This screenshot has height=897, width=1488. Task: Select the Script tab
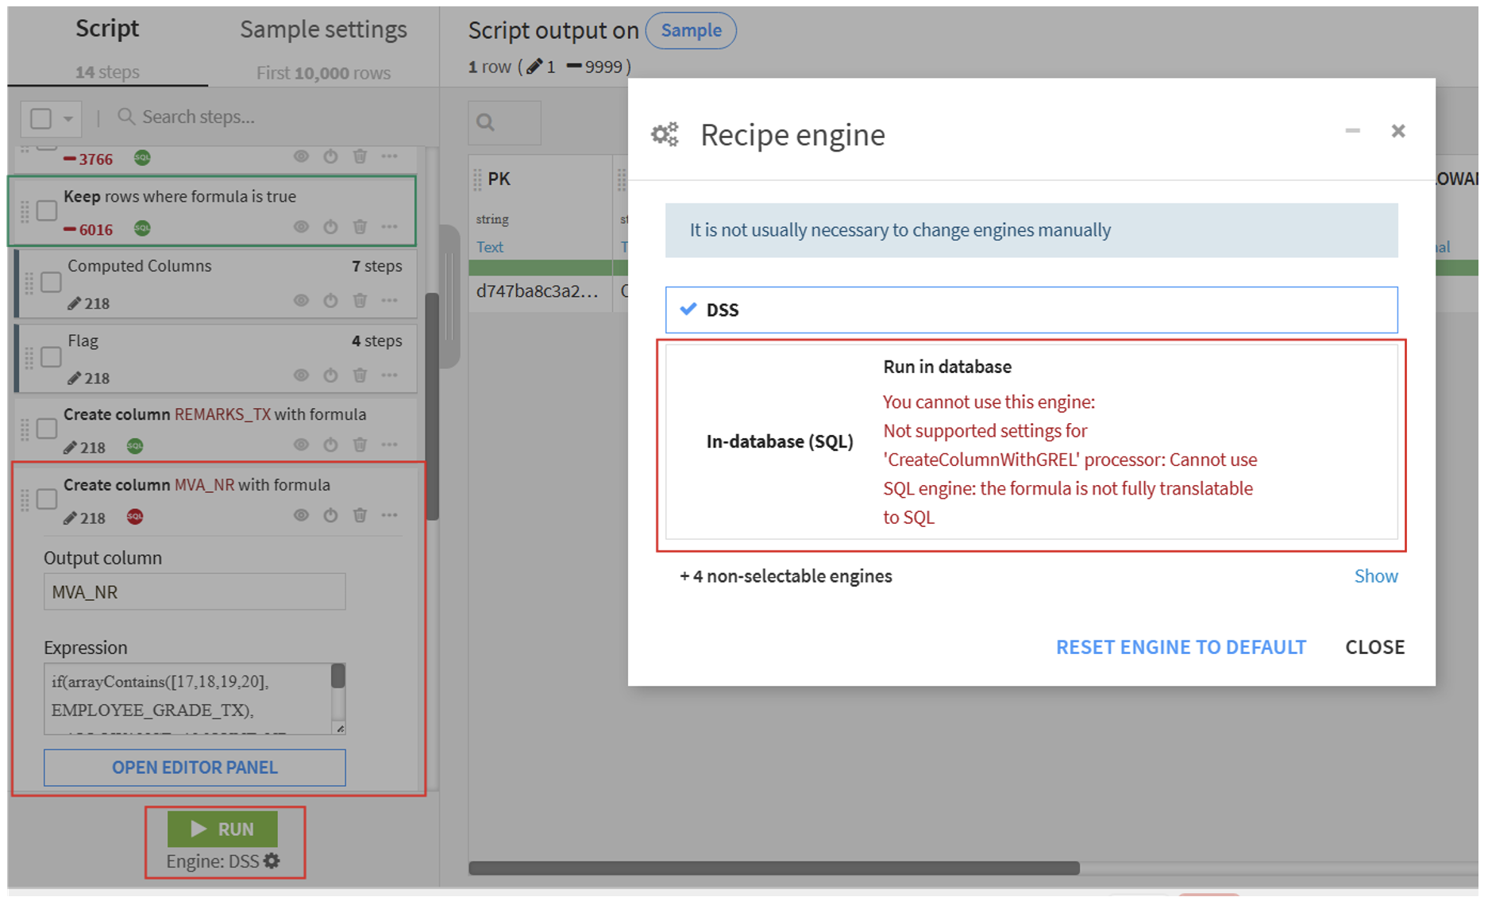point(107,29)
